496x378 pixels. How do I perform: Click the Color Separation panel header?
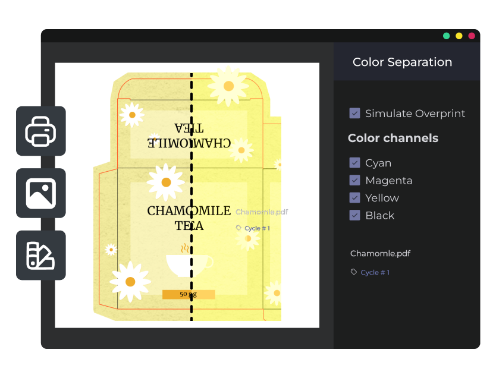click(x=402, y=62)
